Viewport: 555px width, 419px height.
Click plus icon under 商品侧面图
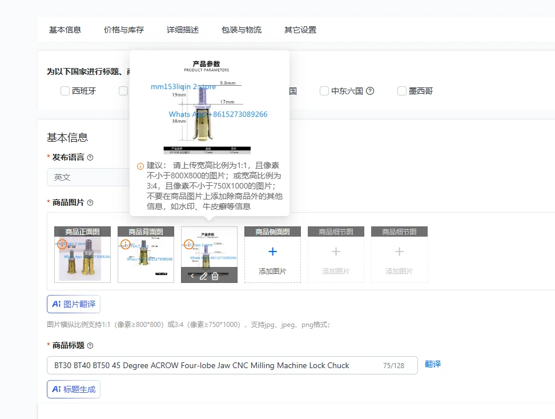click(272, 252)
